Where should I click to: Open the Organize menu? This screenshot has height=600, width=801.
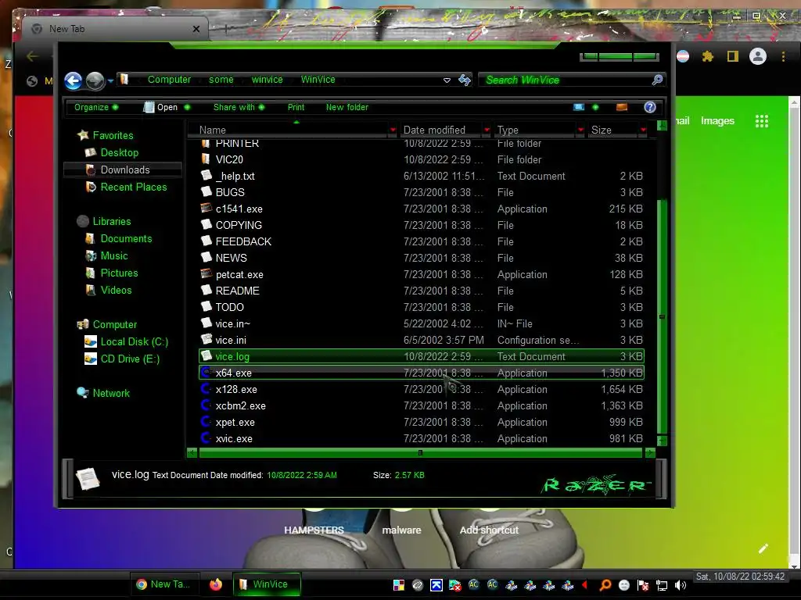coord(96,107)
